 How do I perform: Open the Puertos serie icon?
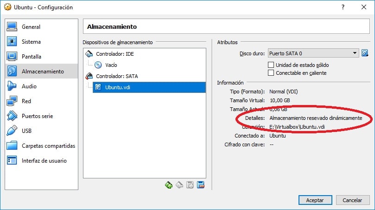(12, 116)
